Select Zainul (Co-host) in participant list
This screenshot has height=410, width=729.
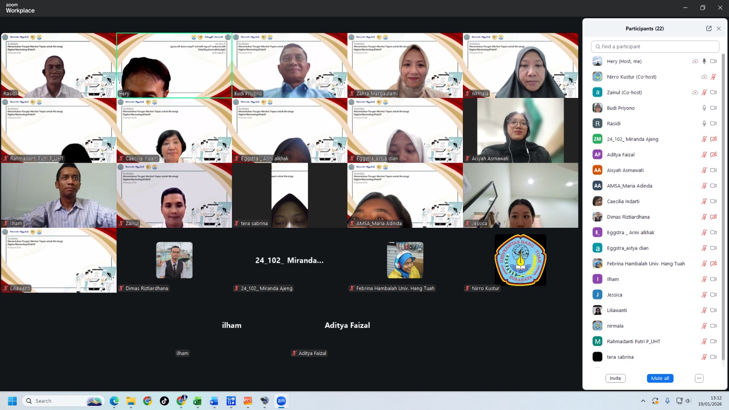coord(624,92)
